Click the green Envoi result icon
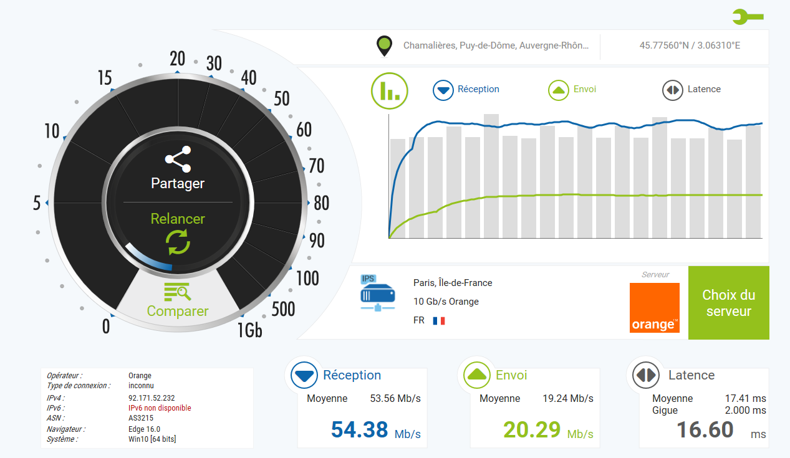The image size is (790, 458). pyautogui.click(x=477, y=375)
